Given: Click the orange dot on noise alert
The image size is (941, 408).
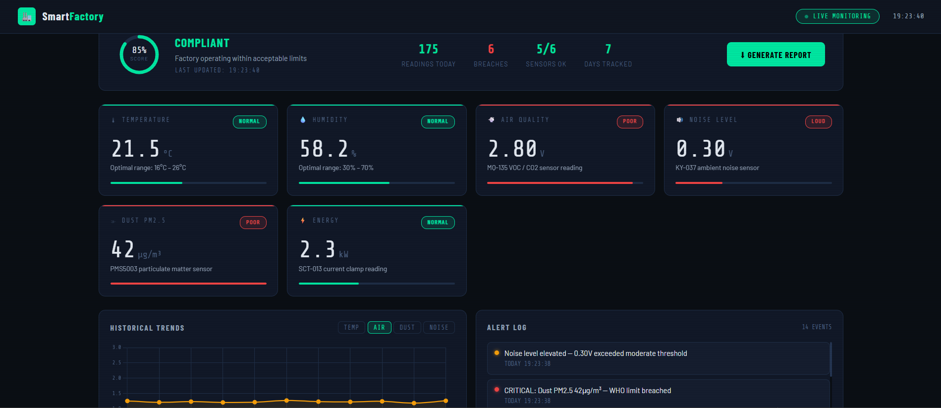Looking at the screenshot, I should tap(497, 353).
